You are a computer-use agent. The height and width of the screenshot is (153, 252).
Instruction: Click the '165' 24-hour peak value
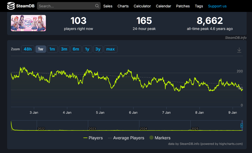click(x=144, y=21)
